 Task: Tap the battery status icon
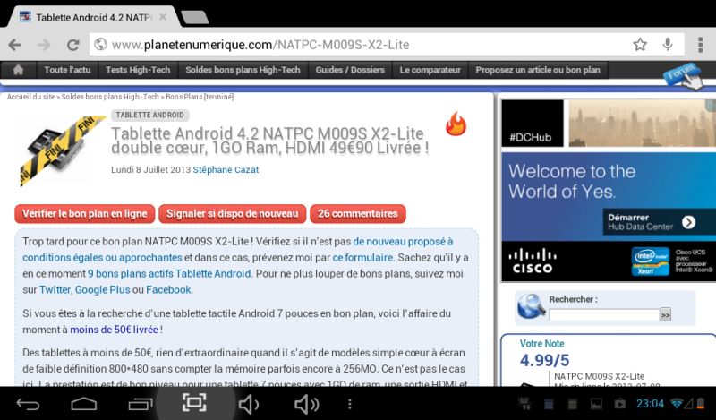700,404
